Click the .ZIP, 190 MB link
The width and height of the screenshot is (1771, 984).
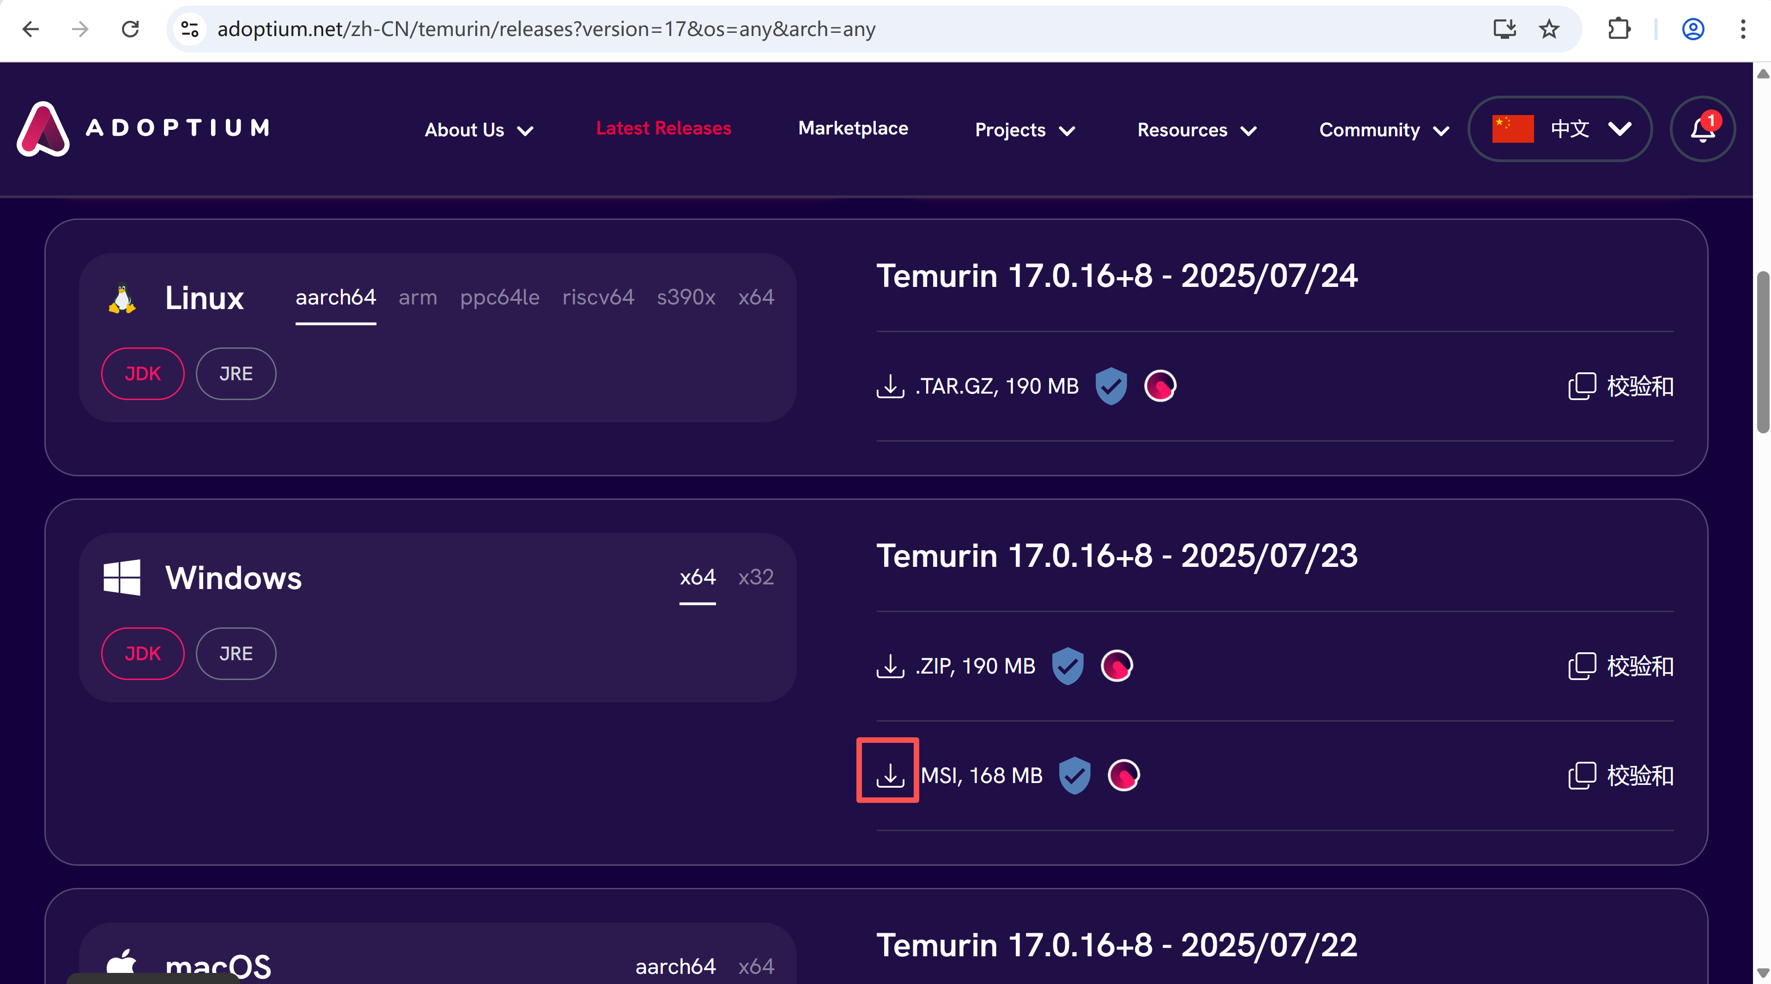tap(975, 666)
